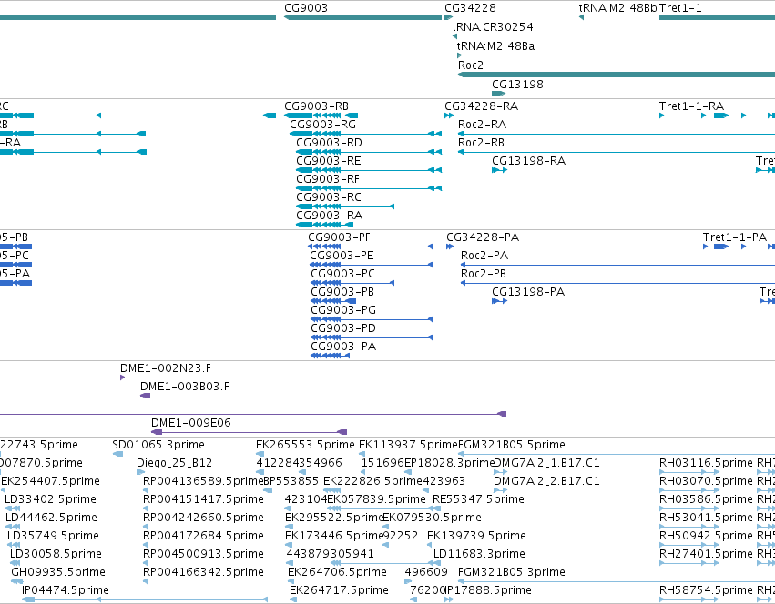
Task: Click the tRNA:M2:48Ba gene label
Action: tap(495, 46)
